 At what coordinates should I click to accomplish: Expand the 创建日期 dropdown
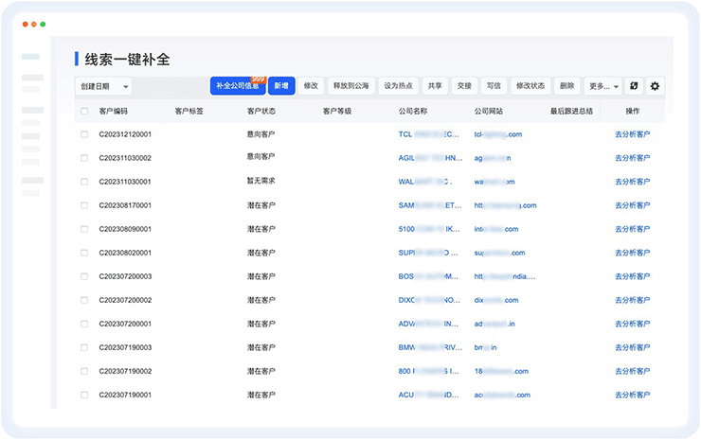(x=103, y=86)
